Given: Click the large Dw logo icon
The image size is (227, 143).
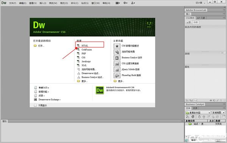Looking at the screenshot, I should [100, 90].
